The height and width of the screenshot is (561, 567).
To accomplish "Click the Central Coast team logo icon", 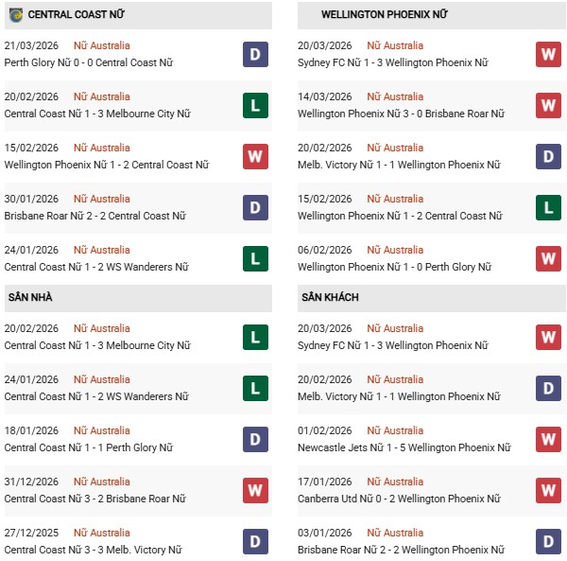I will tap(16, 15).
